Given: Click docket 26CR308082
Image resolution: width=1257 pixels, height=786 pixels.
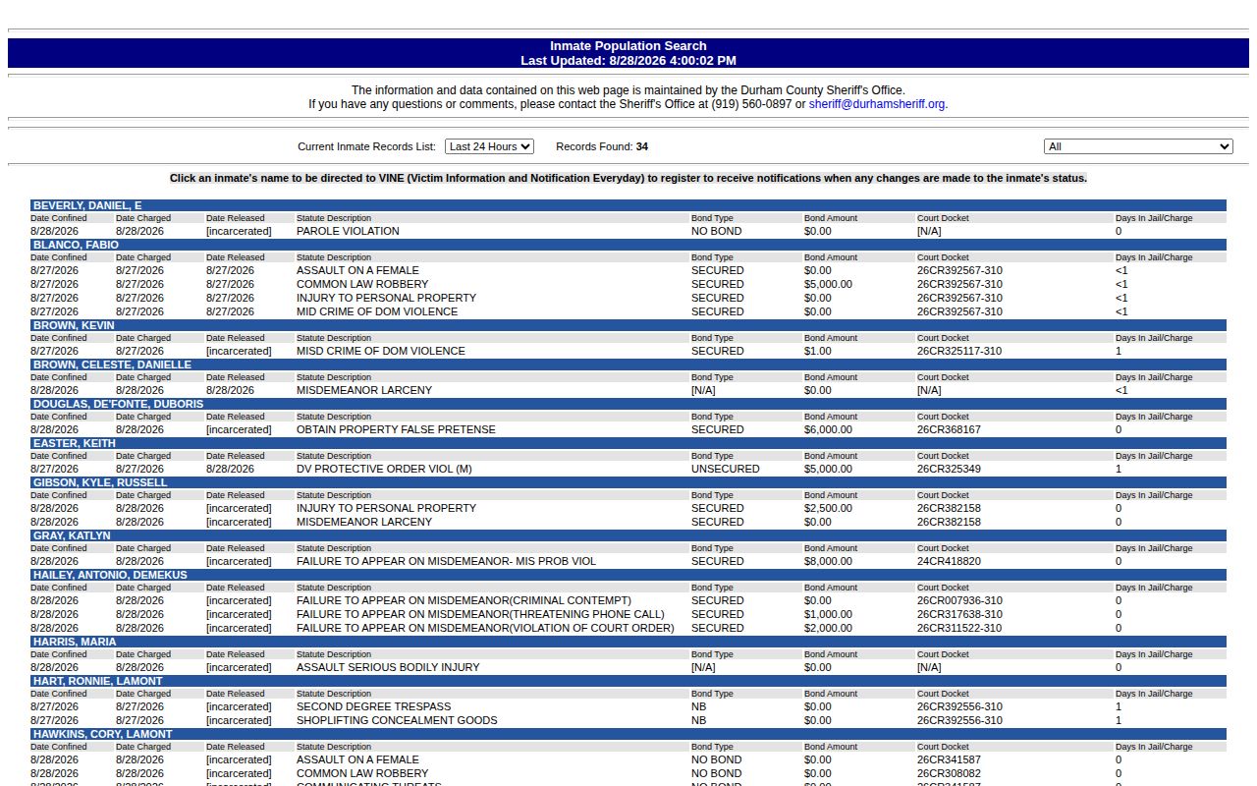Looking at the screenshot, I should [x=949, y=773].
